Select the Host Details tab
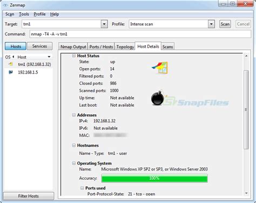 (x=148, y=47)
